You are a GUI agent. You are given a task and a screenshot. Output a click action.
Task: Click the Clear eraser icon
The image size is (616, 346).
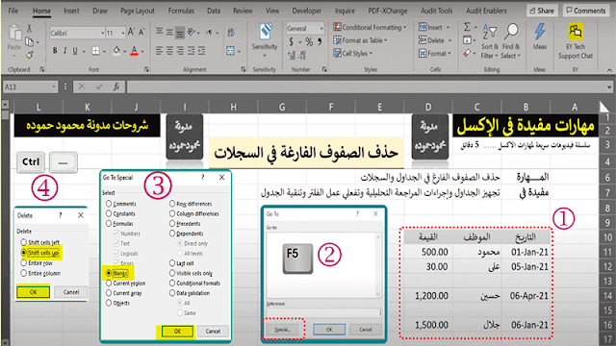(467, 53)
